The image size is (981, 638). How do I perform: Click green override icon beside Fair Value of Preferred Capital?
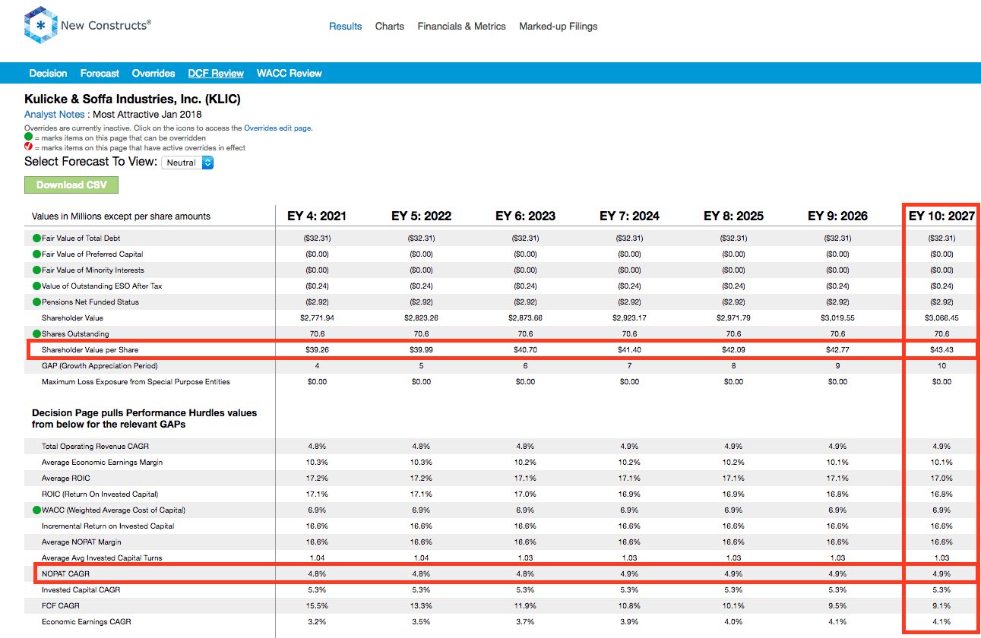pos(36,254)
